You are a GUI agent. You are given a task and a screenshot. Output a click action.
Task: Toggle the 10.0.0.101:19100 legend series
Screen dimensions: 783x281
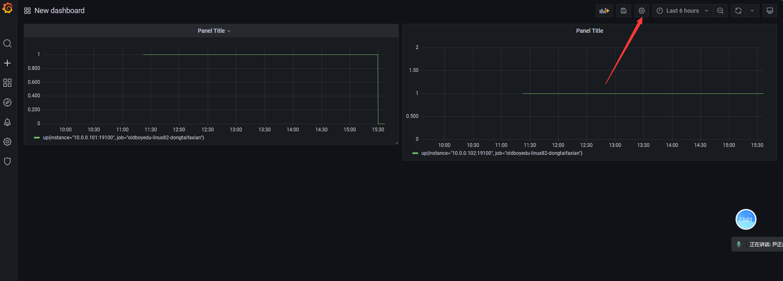pos(123,138)
